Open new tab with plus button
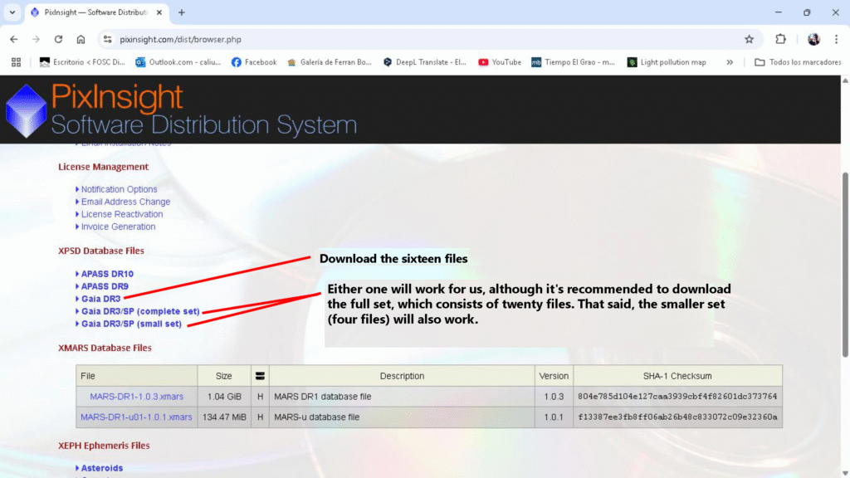Viewport: 850px width, 478px height. pos(182,12)
